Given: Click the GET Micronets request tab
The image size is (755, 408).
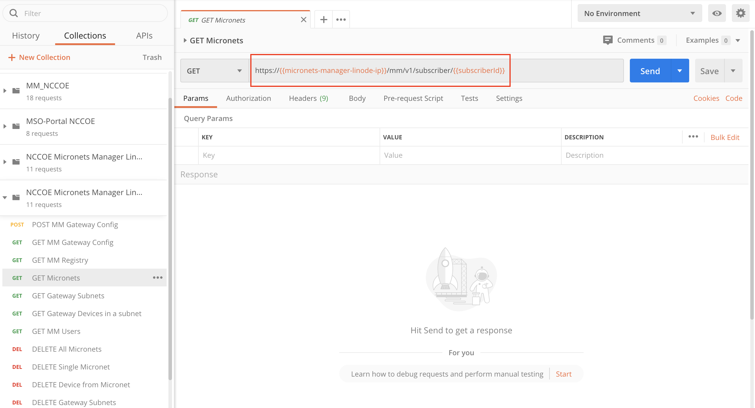Looking at the screenshot, I should pos(246,20).
